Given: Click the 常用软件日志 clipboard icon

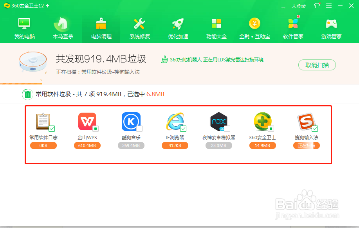Looking at the screenshot, I should [43, 121].
